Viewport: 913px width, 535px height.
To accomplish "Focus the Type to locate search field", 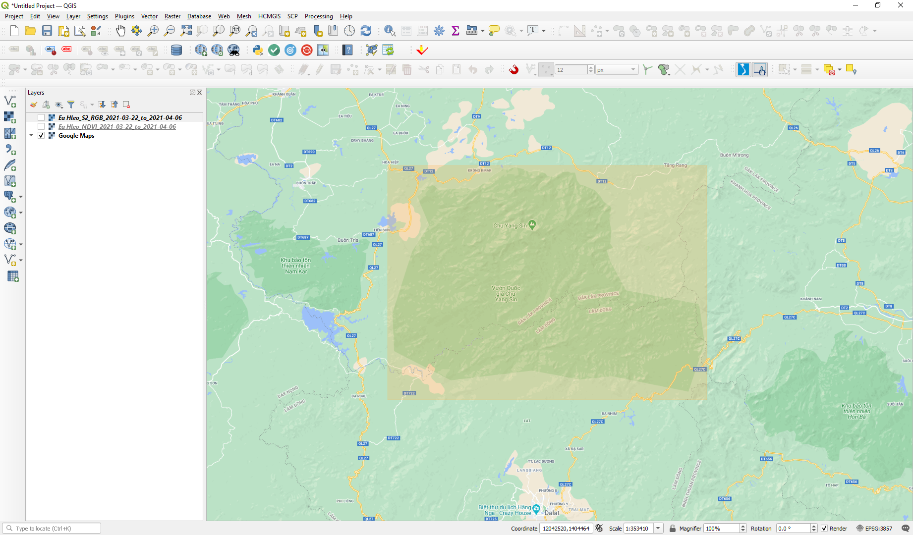I will pos(52,529).
